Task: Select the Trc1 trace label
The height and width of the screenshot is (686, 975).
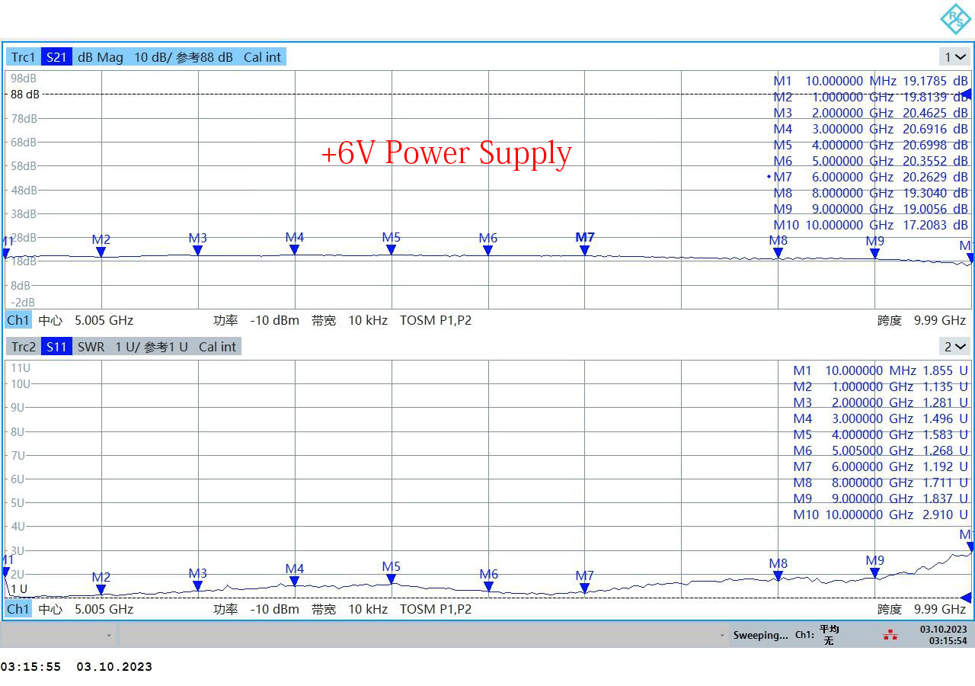Action: [x=23, y=57]
